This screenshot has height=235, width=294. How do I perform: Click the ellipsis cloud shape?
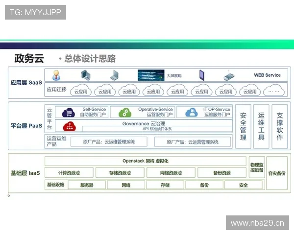[274, 90]
